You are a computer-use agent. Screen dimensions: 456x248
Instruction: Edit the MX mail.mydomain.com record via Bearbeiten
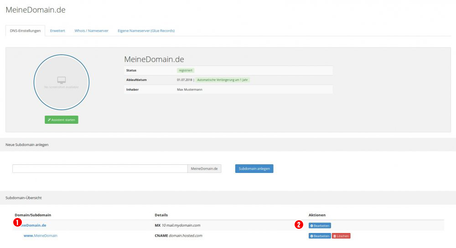tap(320, 226)
